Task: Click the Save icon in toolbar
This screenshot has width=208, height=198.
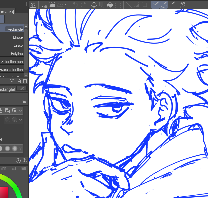Action: (x=60, y=5)
